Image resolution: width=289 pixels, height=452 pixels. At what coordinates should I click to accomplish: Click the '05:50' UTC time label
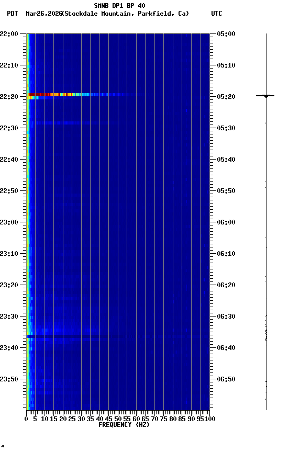pos(226,191)
